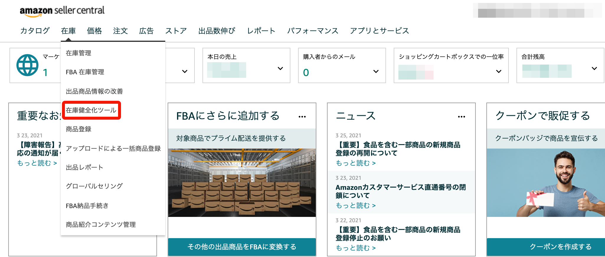
Task: Click その他の出品商品をFBAに変換する button
Action: pyautogui.click(x=242, y=247)
